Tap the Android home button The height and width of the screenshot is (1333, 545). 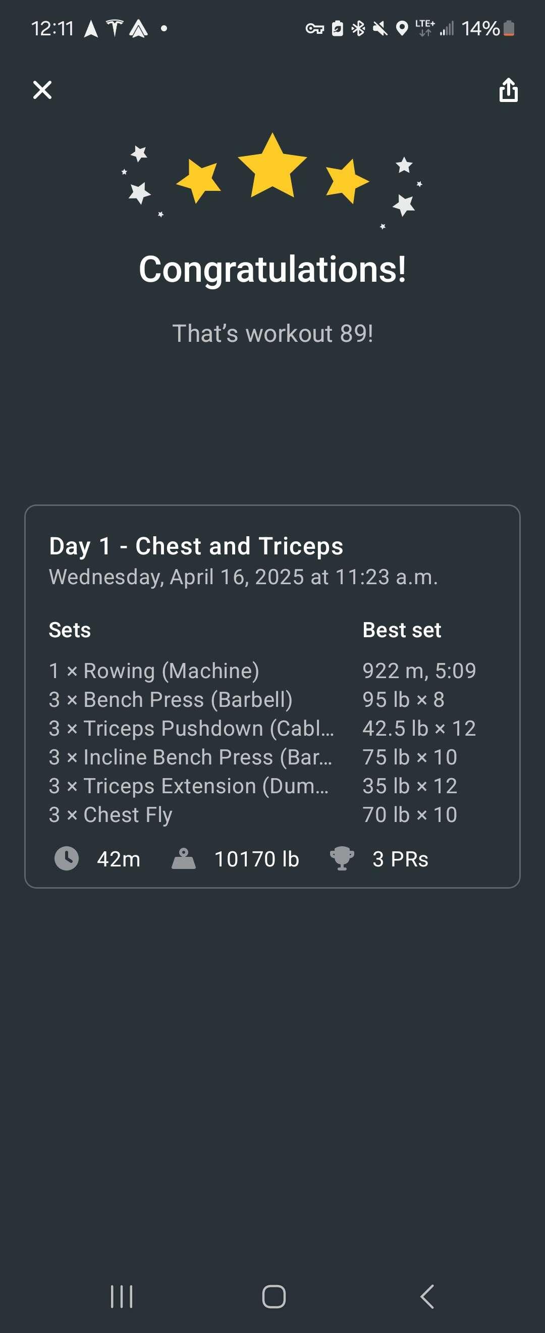click(274, 1296)
